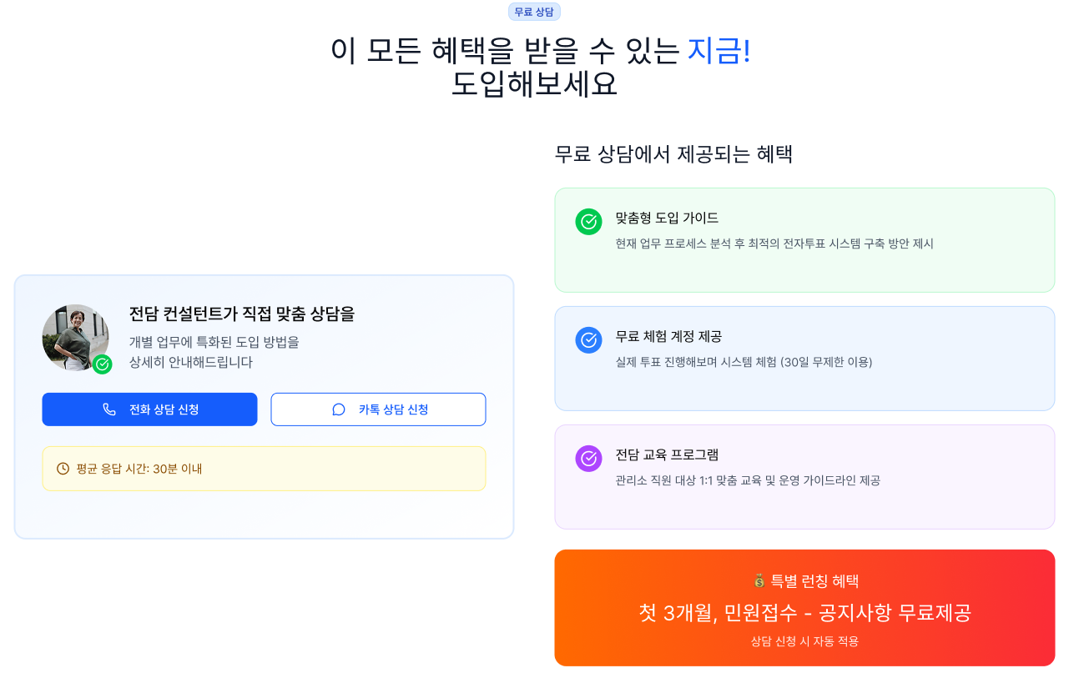The height and width of the screenshot is (673, 1069).
Task: Click the chat bubble icon in 카톡 상담 신청
Action: point(339,409)
